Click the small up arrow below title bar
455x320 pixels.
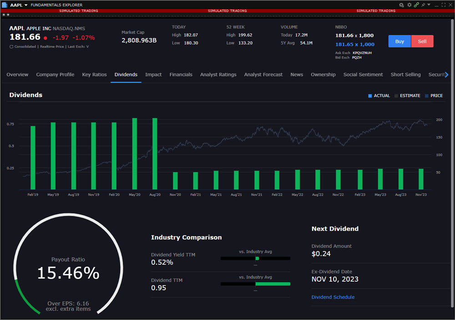pyautogui.click(x=4, y=15)
